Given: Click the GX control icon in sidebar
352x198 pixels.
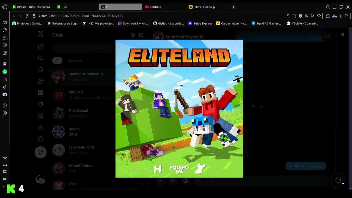Looking at the screenshot, I should [5, 179].
